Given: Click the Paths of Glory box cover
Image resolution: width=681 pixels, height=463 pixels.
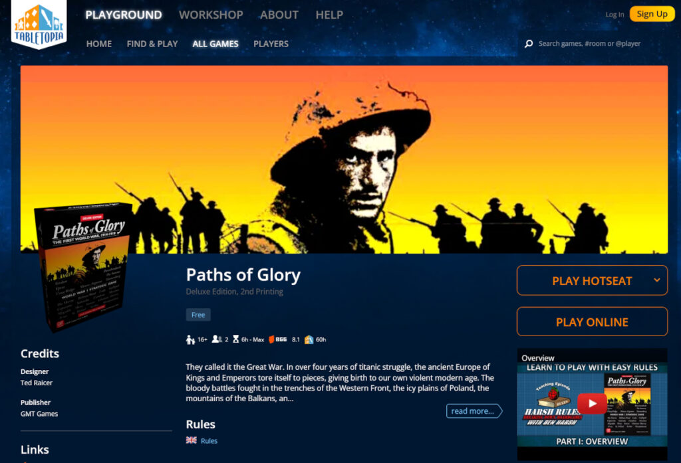Looking at the screenshot, I should [x=83, y=266].
